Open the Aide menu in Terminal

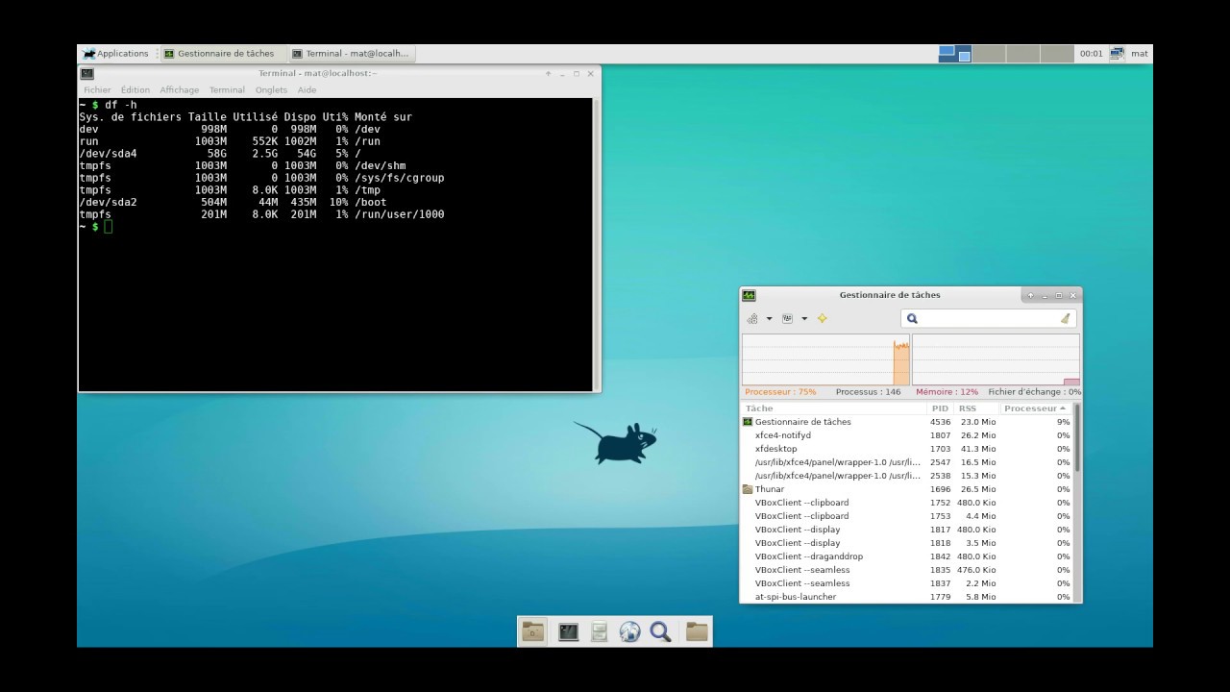pos(307,89)
